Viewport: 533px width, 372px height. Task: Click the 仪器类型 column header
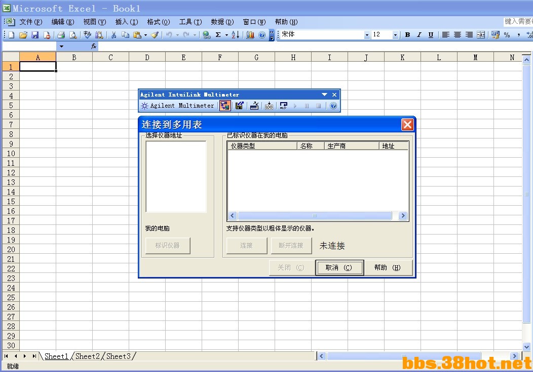point(262,146)
